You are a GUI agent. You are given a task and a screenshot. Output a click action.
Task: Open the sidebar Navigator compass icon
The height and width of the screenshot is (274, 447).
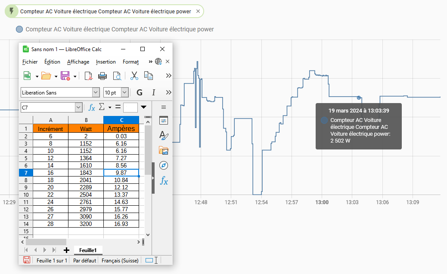coord(164,165)
